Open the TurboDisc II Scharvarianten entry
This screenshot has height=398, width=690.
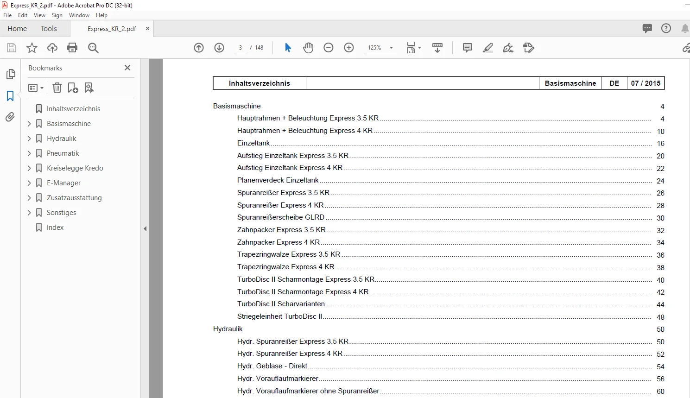[x=281, y=304]
